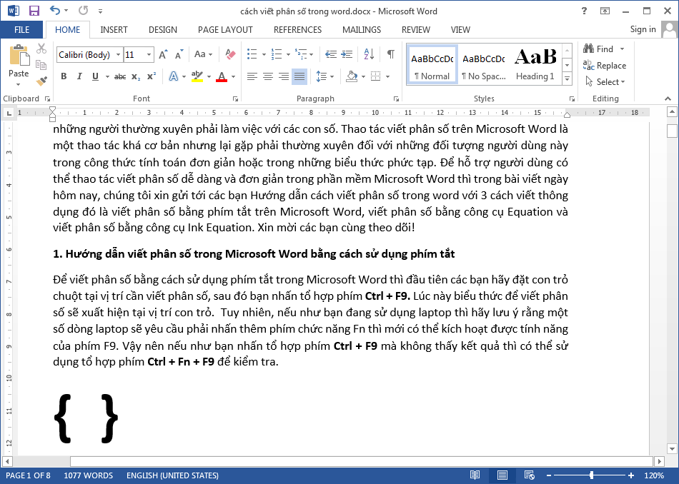The width and height of the screenshot is (679, 484).
Task: Increase the paragraph indent
Action: [347, 54]
